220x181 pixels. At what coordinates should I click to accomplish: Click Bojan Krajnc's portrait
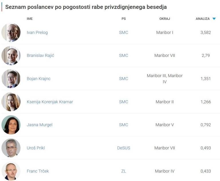[11, 79]
